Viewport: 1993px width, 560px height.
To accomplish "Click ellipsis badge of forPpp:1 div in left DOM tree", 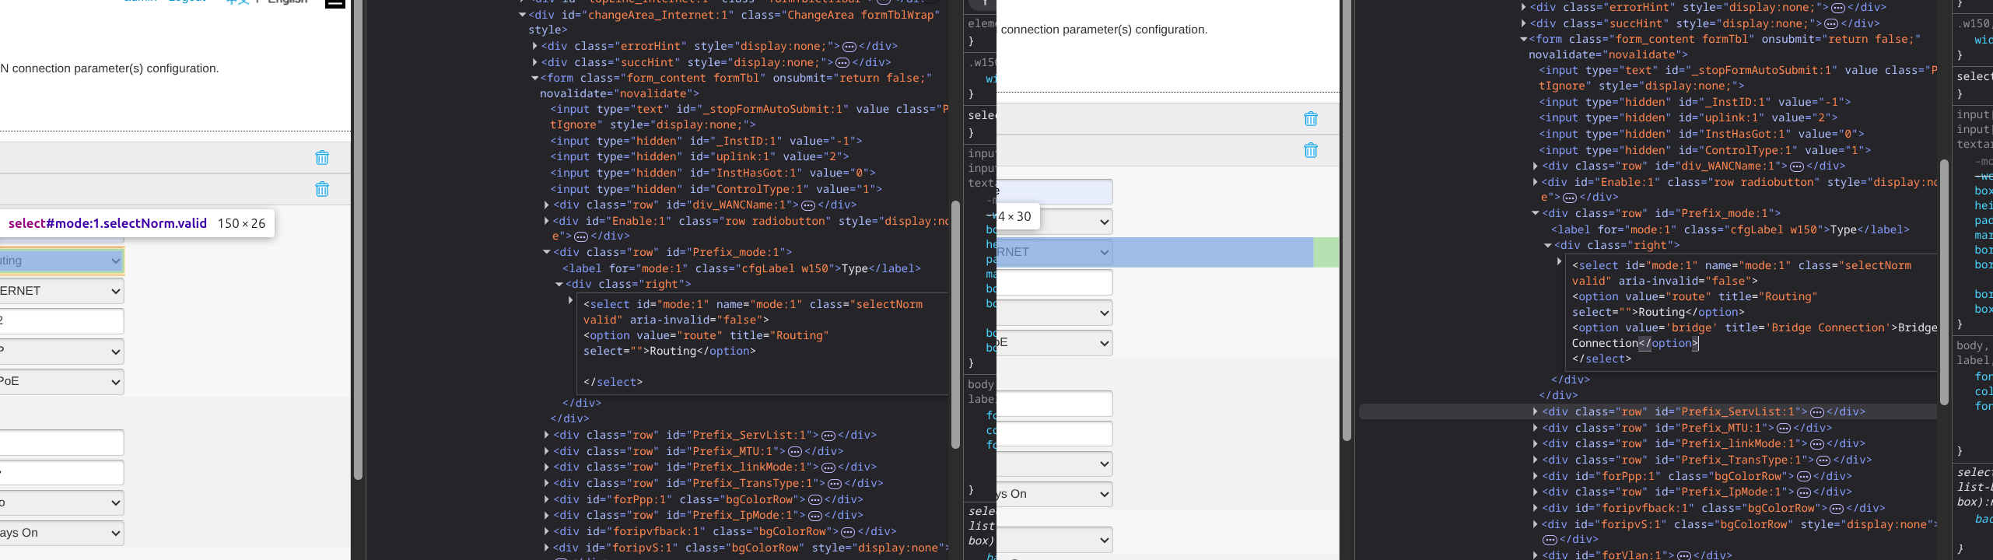I will [x=815, y=500].
